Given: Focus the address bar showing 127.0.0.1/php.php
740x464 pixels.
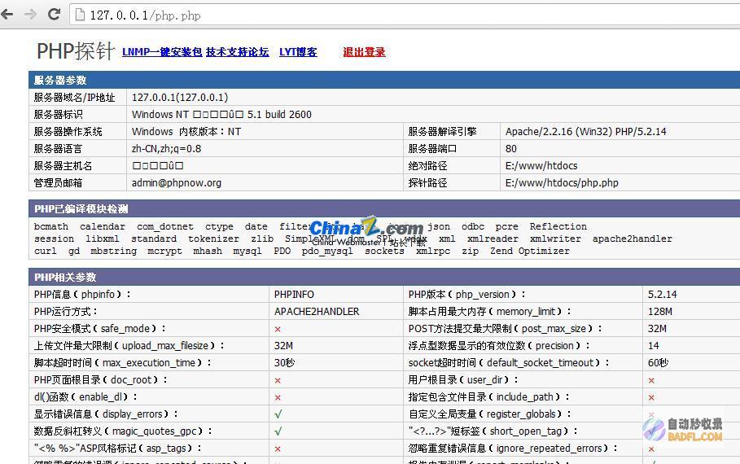Looking at the screenshot, I should [x=406, y=15].
